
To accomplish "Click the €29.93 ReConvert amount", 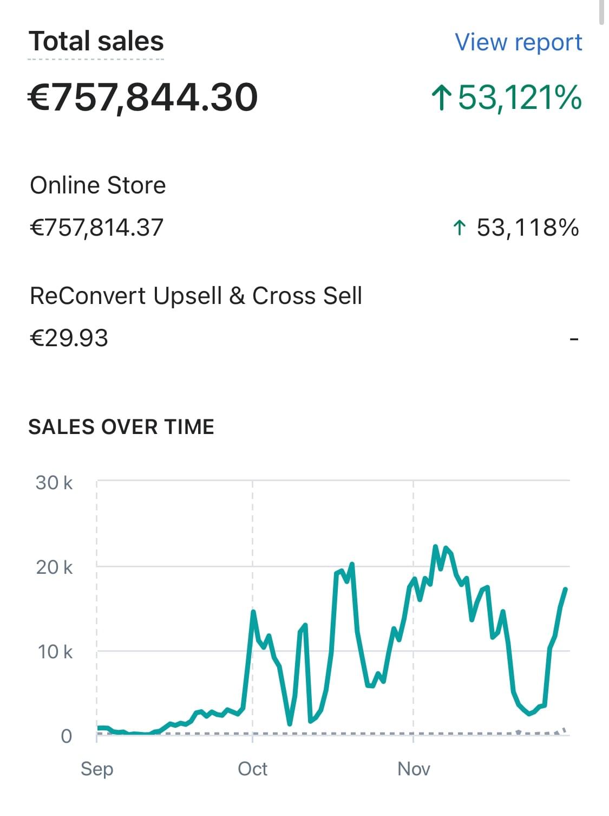I will pos(69,338).
